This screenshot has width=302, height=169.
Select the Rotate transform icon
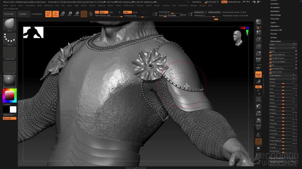click(x=77, y=14)
